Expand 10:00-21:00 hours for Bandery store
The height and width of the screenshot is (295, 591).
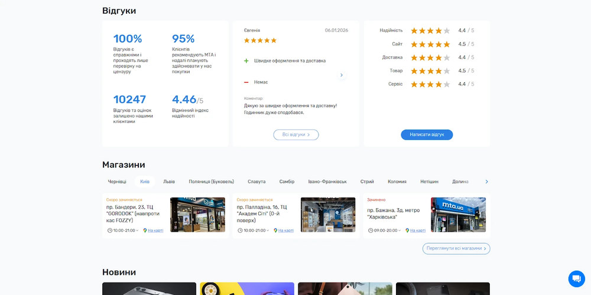coord(126,231)
